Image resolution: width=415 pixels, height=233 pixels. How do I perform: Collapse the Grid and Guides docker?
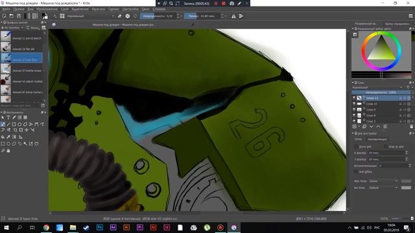point(353,133)
